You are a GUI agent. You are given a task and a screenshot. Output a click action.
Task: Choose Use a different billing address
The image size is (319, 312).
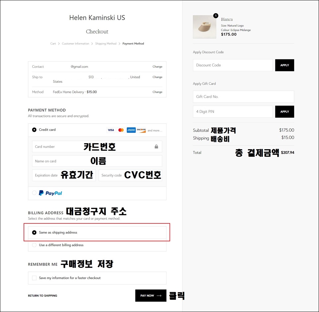click(34, 245)
